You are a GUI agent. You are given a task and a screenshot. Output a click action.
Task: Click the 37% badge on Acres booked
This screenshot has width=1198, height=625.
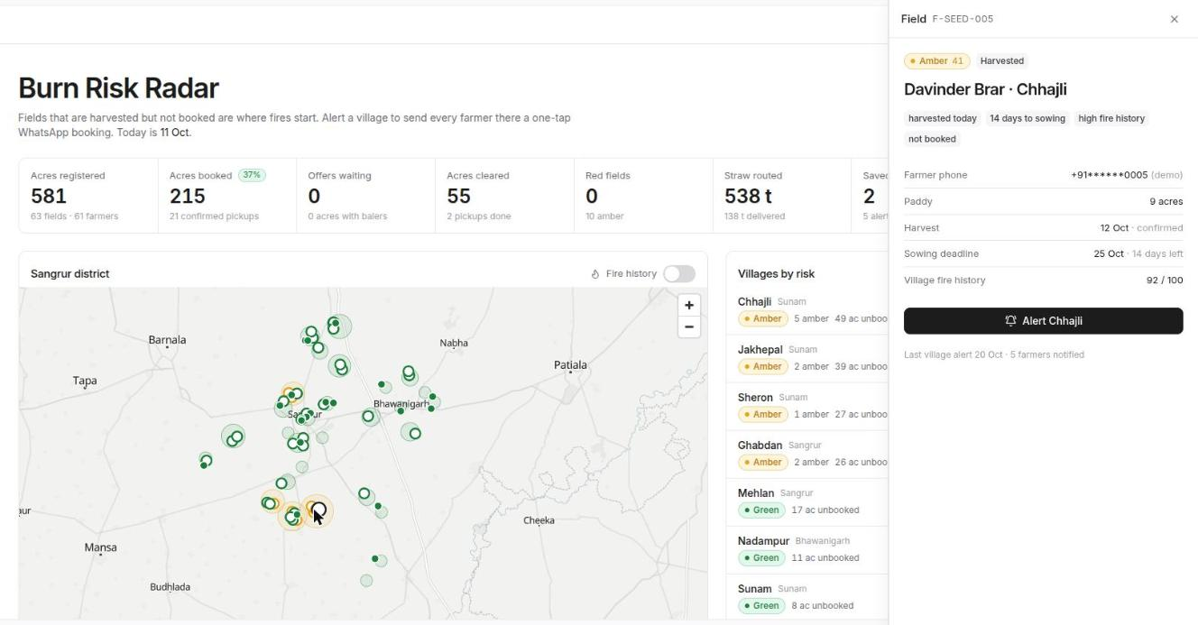pos(252,175)
